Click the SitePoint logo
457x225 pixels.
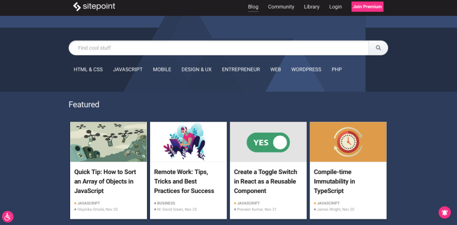94,6
